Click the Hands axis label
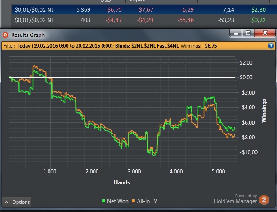This screenshot has height=212, width=277. (x=122, y=182)
